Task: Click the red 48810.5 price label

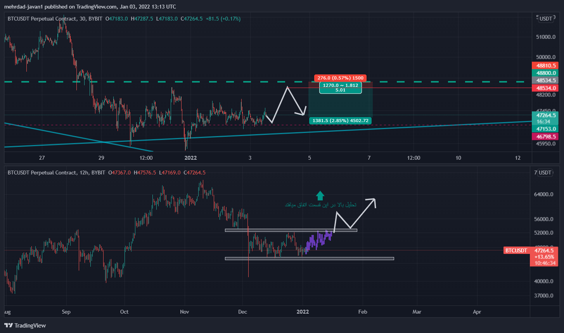Action: [546, 66]
